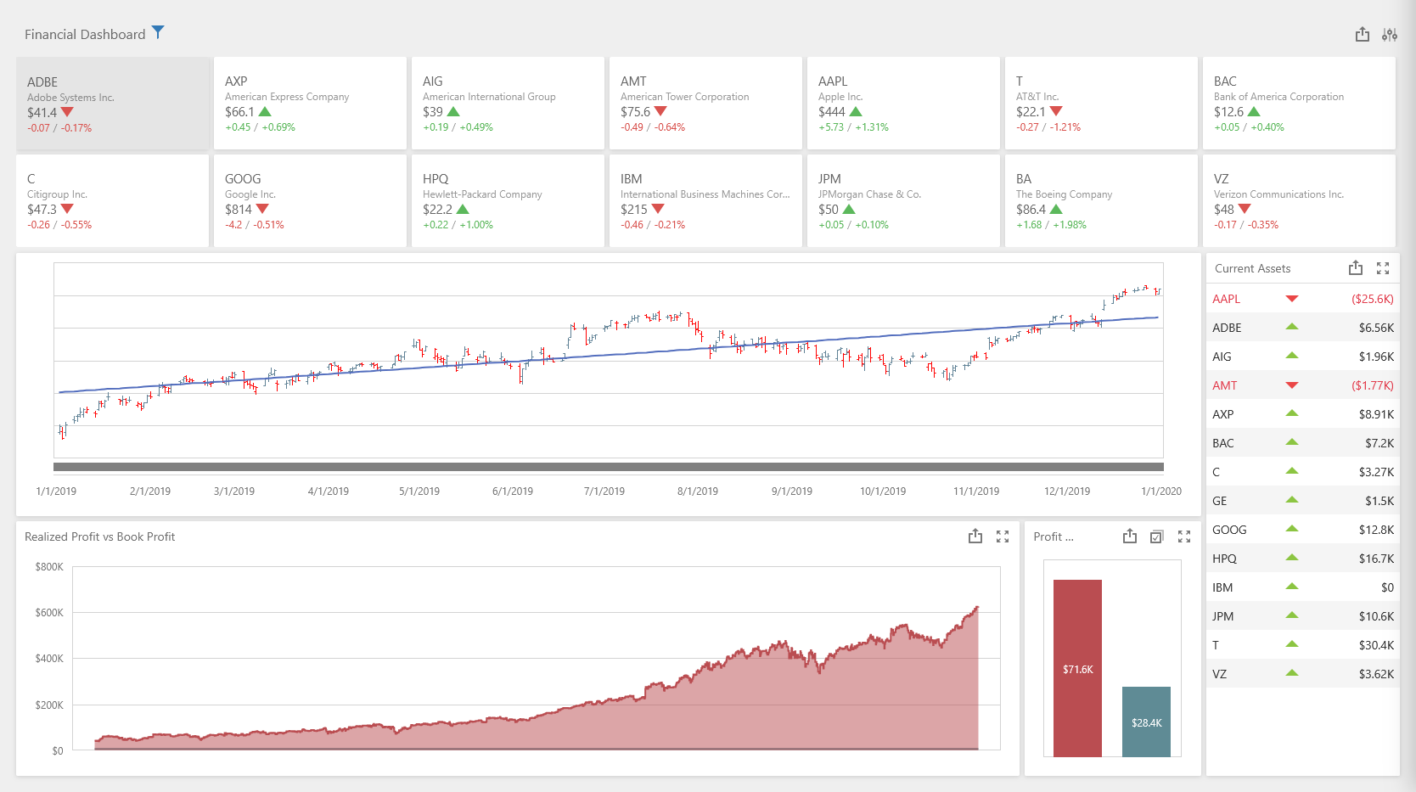
Task: Click the AMT row in Current Assets
Action: (x=1302, y=385)
